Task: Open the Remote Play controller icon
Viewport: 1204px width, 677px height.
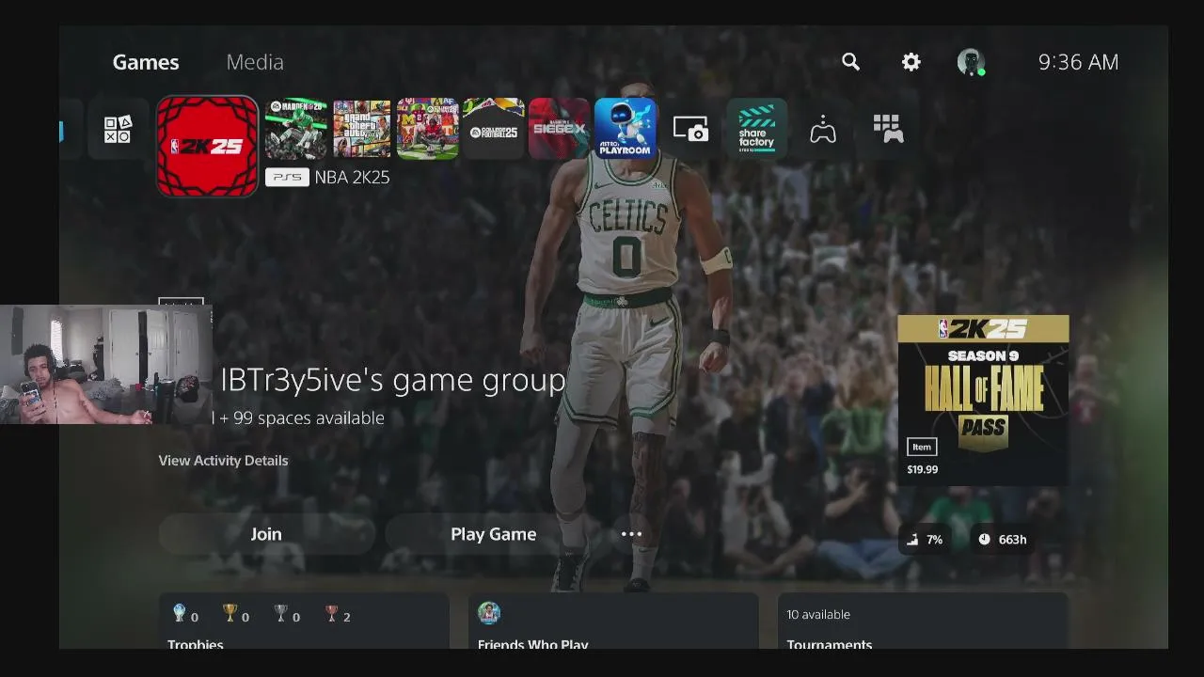Action: (823, 130)
